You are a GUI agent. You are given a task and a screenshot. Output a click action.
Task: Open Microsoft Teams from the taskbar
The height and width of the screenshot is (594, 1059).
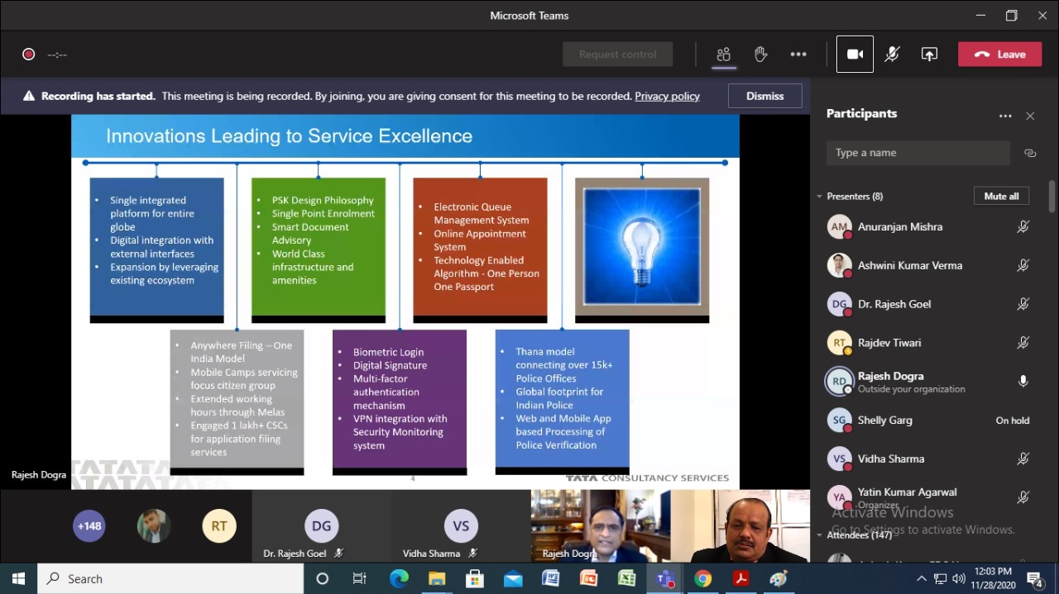click(664, 578)
